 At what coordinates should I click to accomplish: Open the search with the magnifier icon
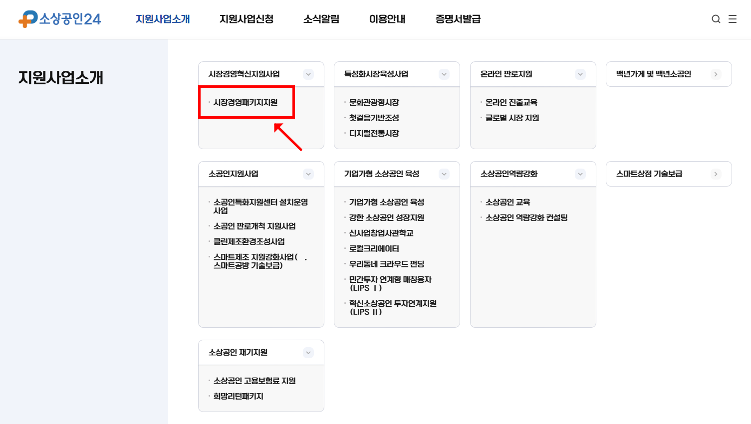716,18
